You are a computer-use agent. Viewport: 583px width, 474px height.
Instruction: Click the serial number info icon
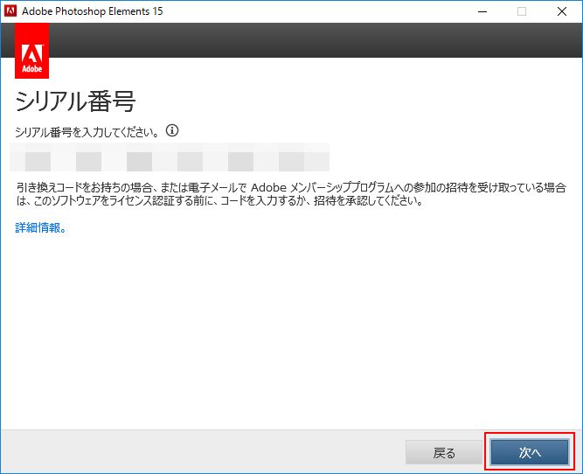pos(172,130)
